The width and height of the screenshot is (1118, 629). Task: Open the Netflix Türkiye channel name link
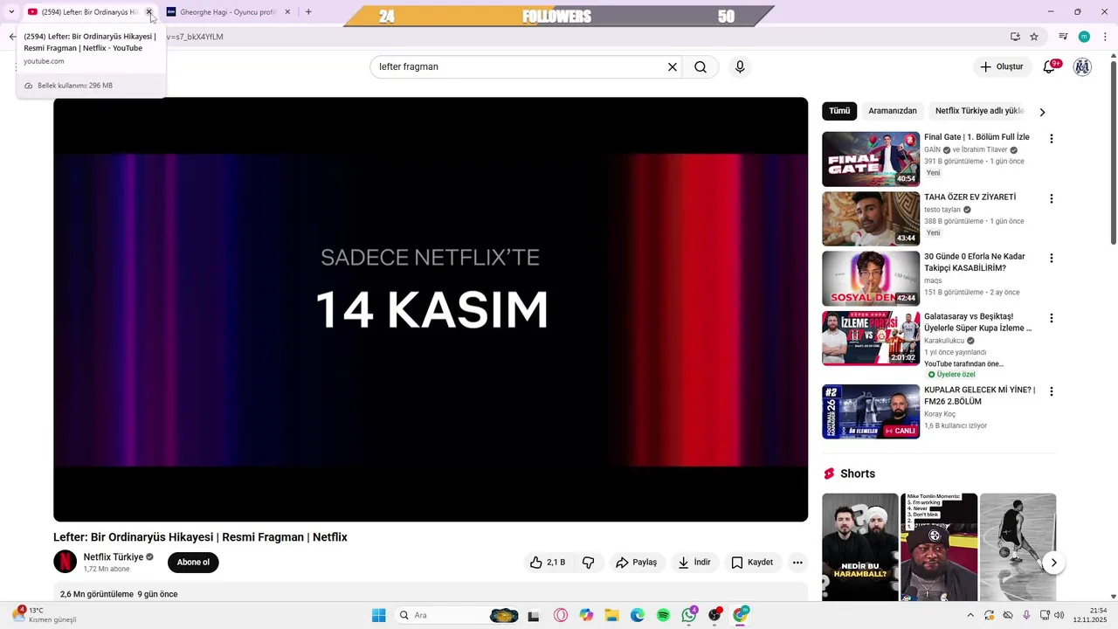114,557
